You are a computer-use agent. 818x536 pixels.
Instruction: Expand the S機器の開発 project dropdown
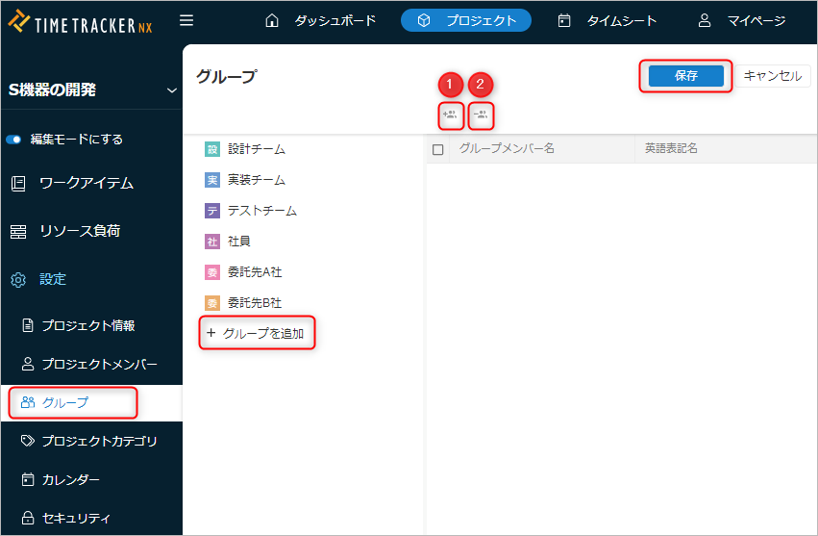tap(171, 90)
